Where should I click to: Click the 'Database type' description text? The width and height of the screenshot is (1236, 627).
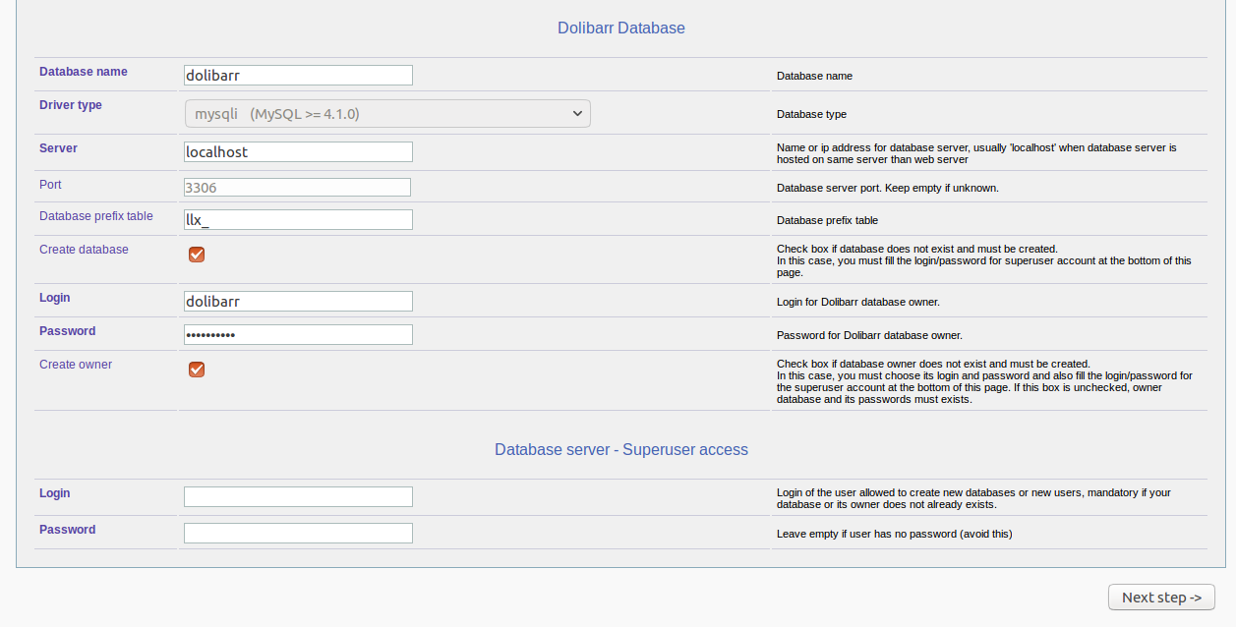tap(811, 115)
